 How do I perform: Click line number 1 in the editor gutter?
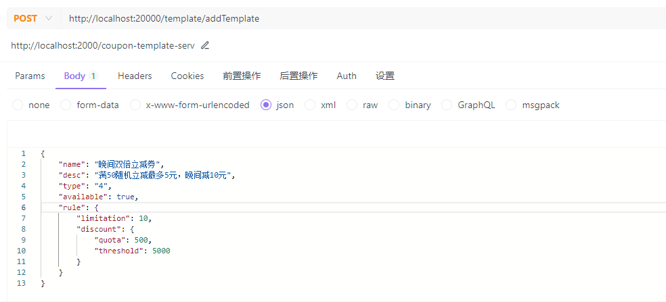point(24,153)
